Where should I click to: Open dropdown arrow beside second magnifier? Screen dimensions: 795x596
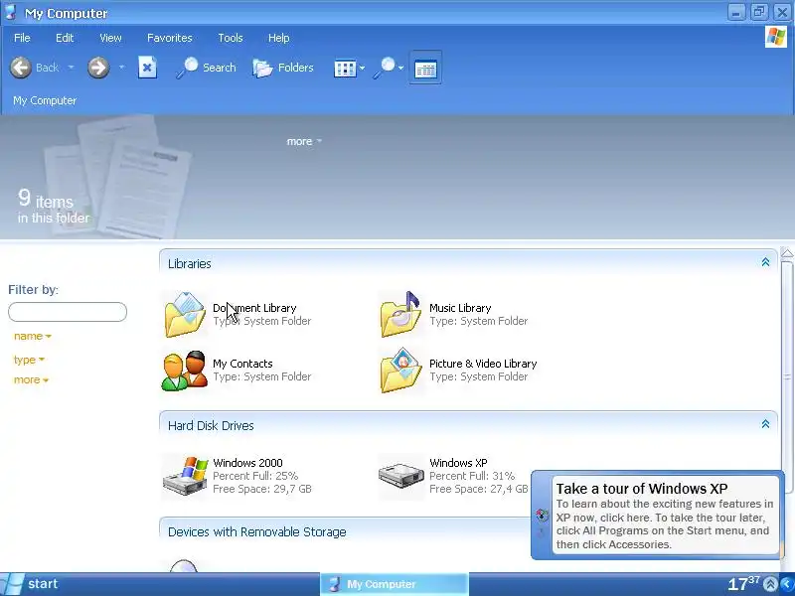[401, 68]
